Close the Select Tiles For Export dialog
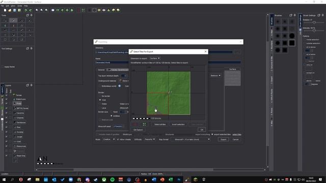This screenshot has width=326, height=183. click(x=205, y=51)
